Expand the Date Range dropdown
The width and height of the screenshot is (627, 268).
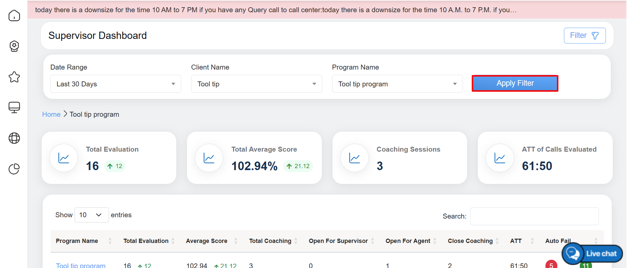(116, 84)
